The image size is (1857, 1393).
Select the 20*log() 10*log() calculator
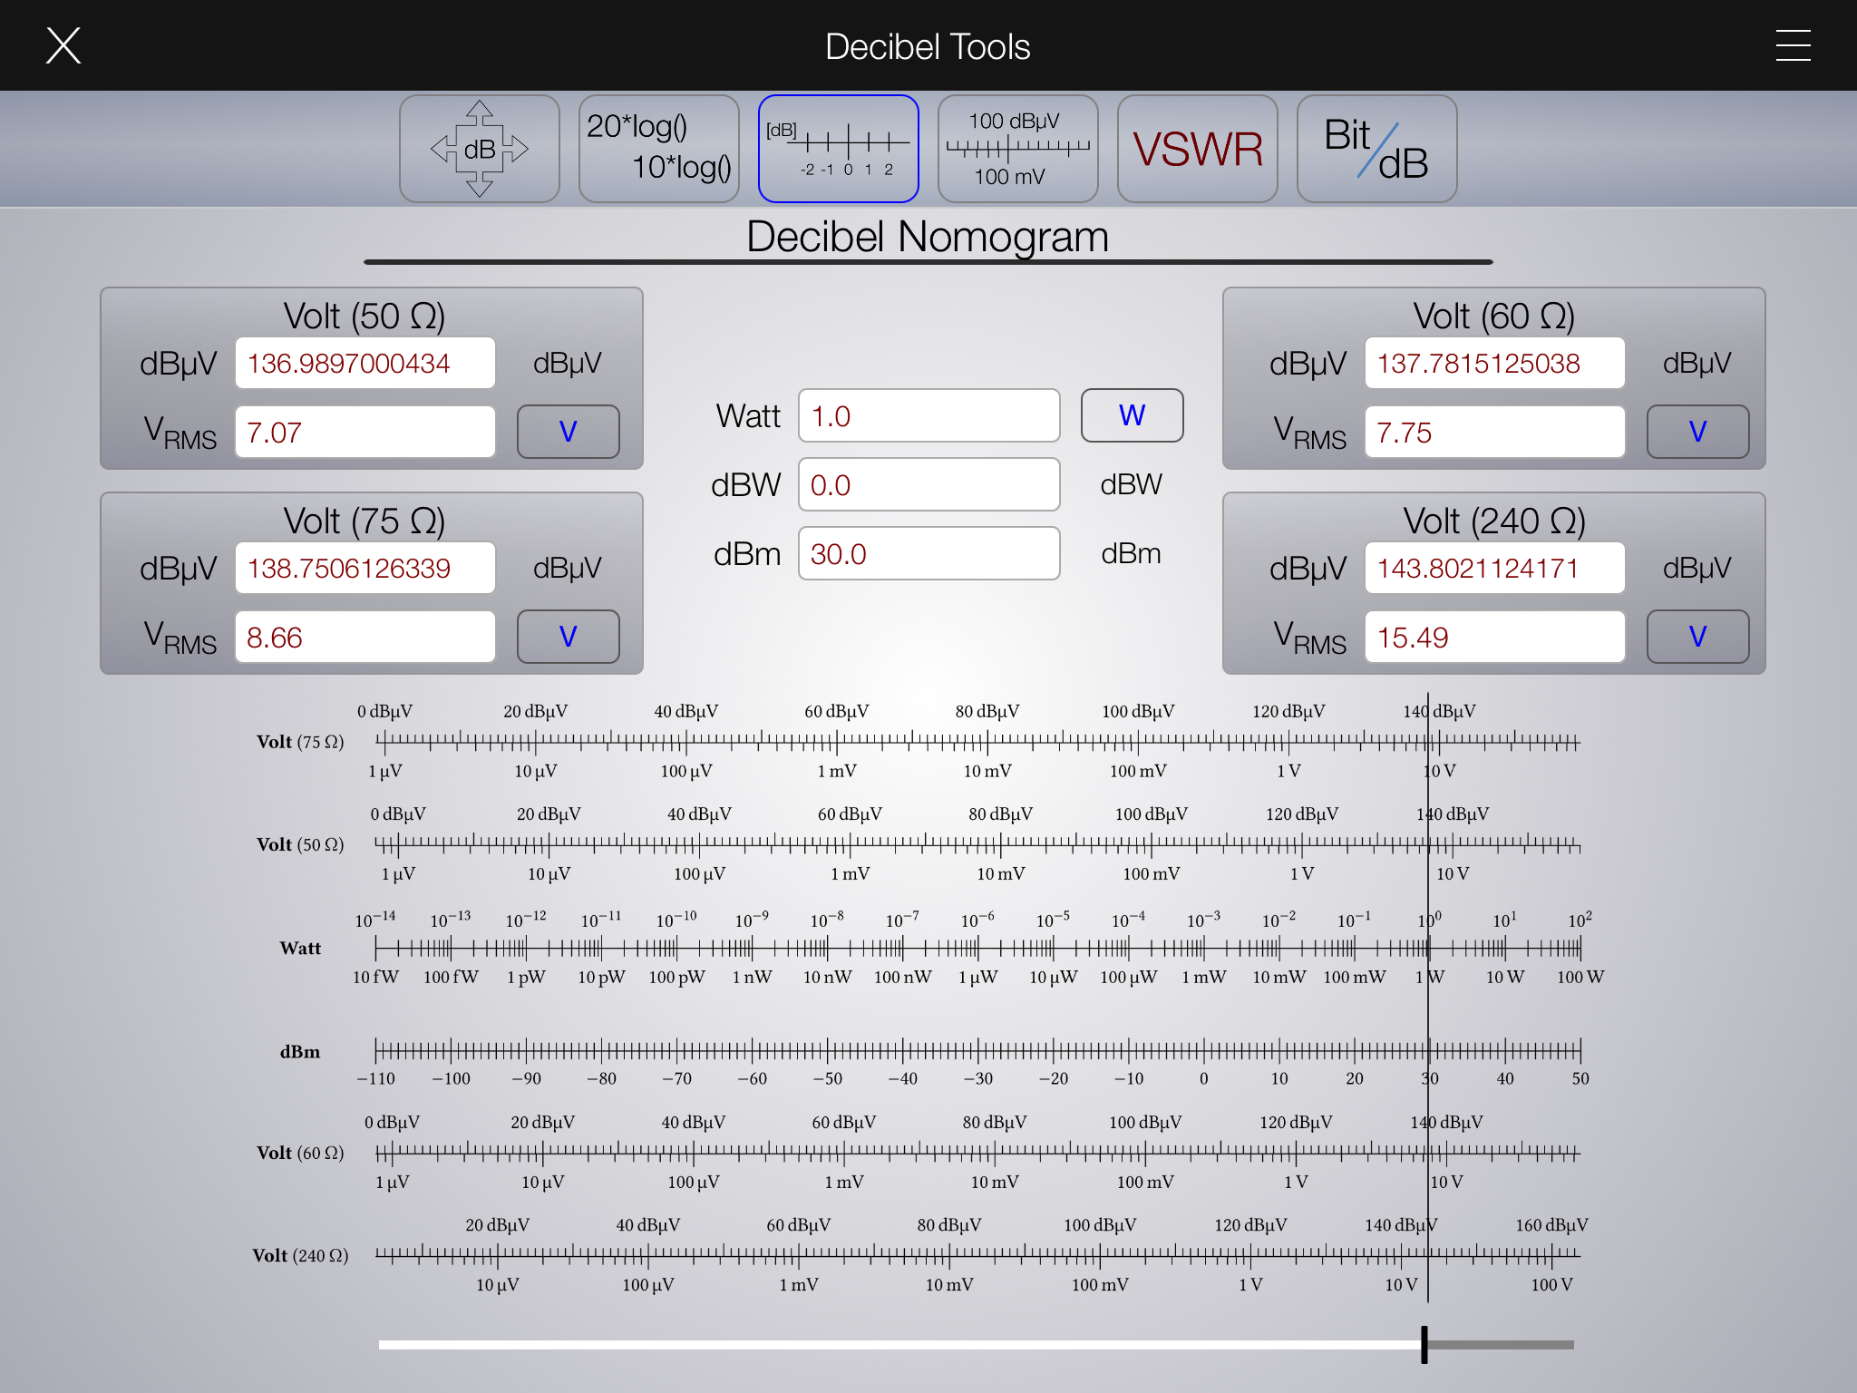(658, 149)
